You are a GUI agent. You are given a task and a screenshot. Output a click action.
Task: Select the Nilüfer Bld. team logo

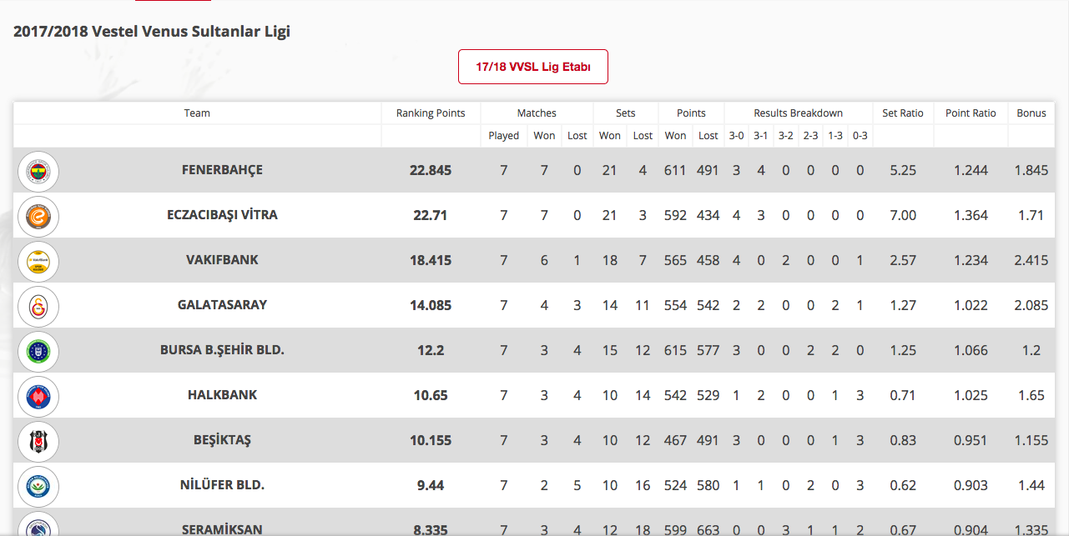click(x=38, y=486)
